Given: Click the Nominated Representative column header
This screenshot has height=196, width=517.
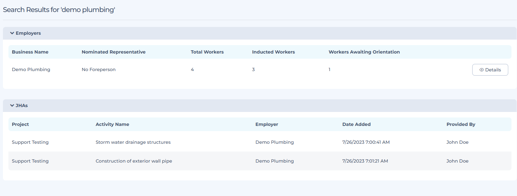Looking at the screenshot, I should coord(114,52).
